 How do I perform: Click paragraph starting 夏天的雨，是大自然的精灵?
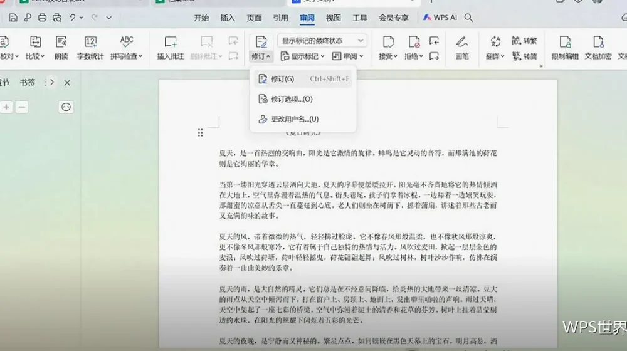coord(358,304)
